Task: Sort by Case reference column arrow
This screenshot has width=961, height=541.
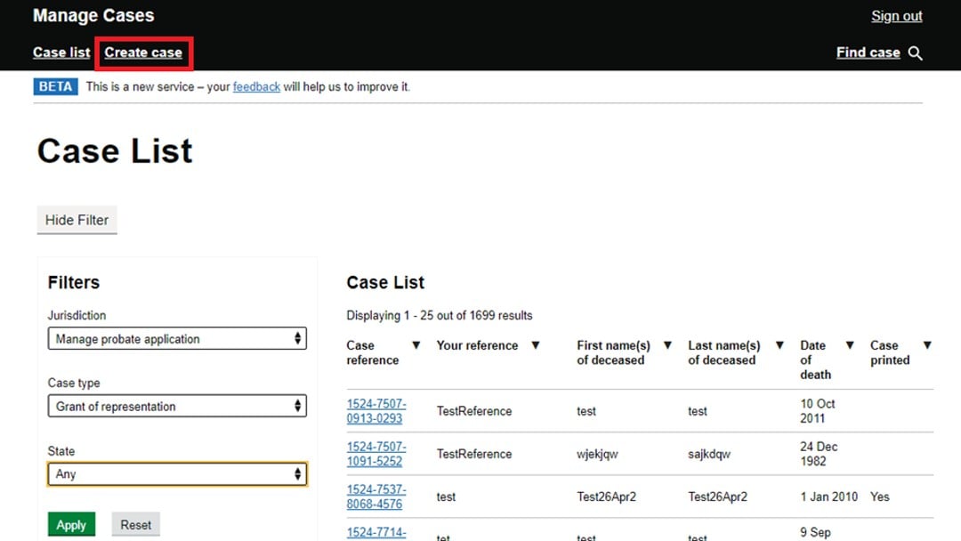Action: (x=416, y=345)
